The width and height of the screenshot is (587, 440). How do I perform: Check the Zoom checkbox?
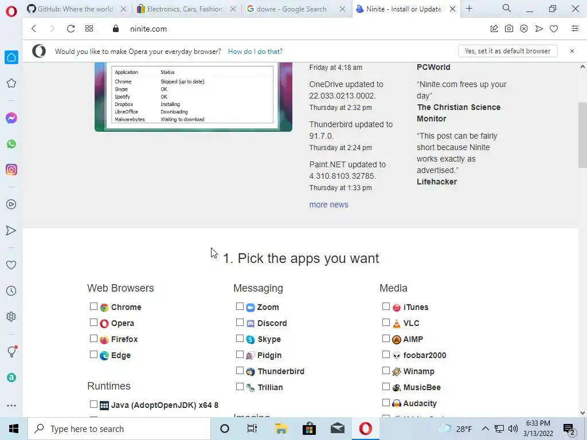(240, 307)
